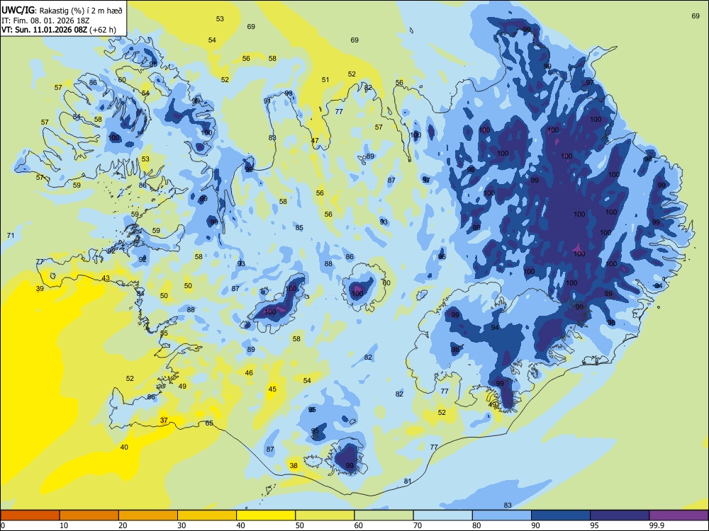
Task: Click the map value '47' in the north
Action: pos(315,140)
